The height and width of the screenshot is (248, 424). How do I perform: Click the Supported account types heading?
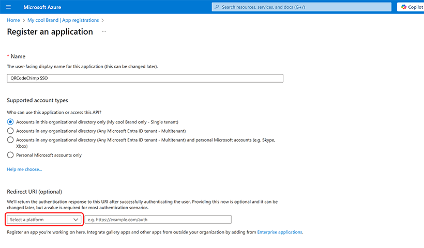(37, 100)
